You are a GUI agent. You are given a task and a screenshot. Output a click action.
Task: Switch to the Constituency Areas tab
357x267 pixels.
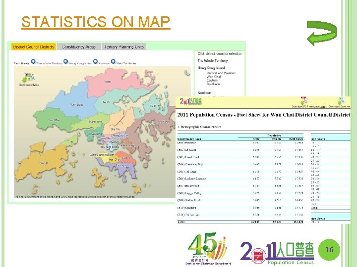(x=78, y=47)
